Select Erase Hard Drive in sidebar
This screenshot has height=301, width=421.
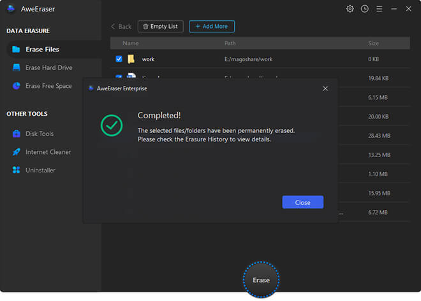point(49,67)
